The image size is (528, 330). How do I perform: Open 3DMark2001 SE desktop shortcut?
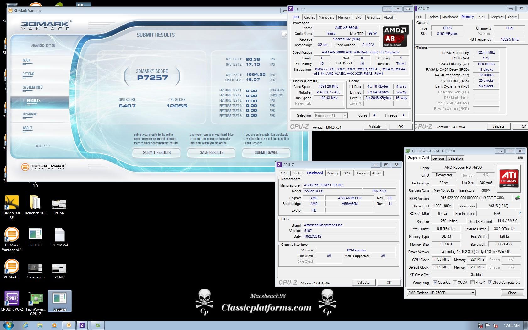click(x=12, y=207)
